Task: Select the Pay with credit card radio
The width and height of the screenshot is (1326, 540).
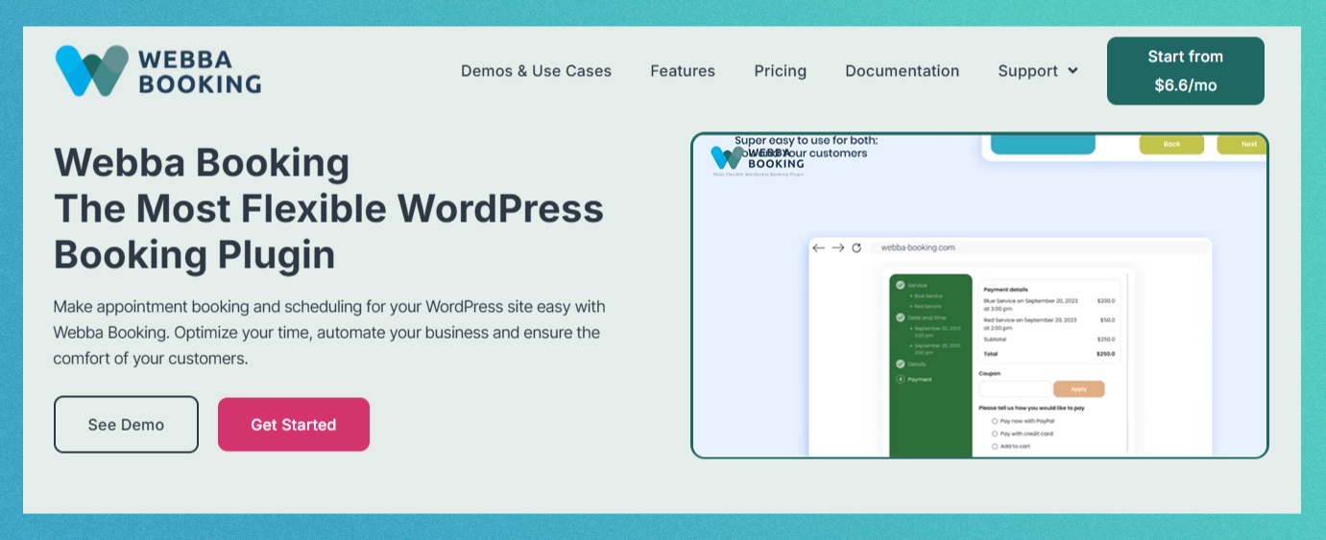Action: [x=995, y=434]
